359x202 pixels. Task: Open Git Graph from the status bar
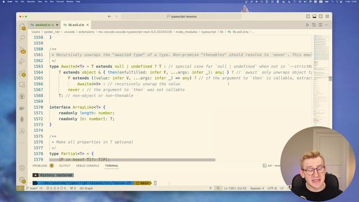(86, 189)
